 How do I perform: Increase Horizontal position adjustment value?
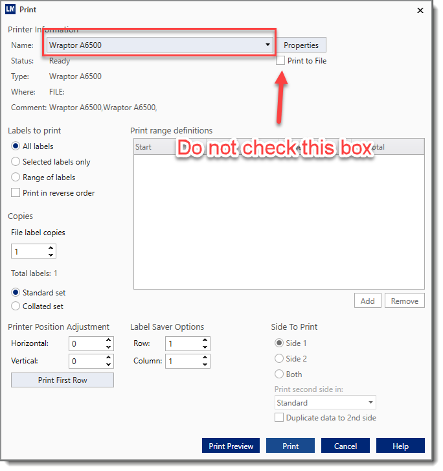[108, 340]
